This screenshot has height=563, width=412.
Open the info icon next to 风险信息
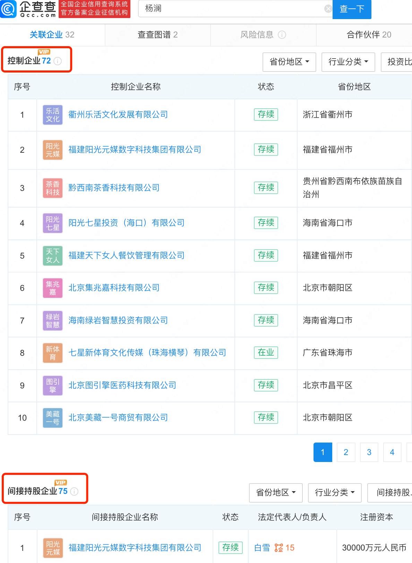(x=282, y=35)
